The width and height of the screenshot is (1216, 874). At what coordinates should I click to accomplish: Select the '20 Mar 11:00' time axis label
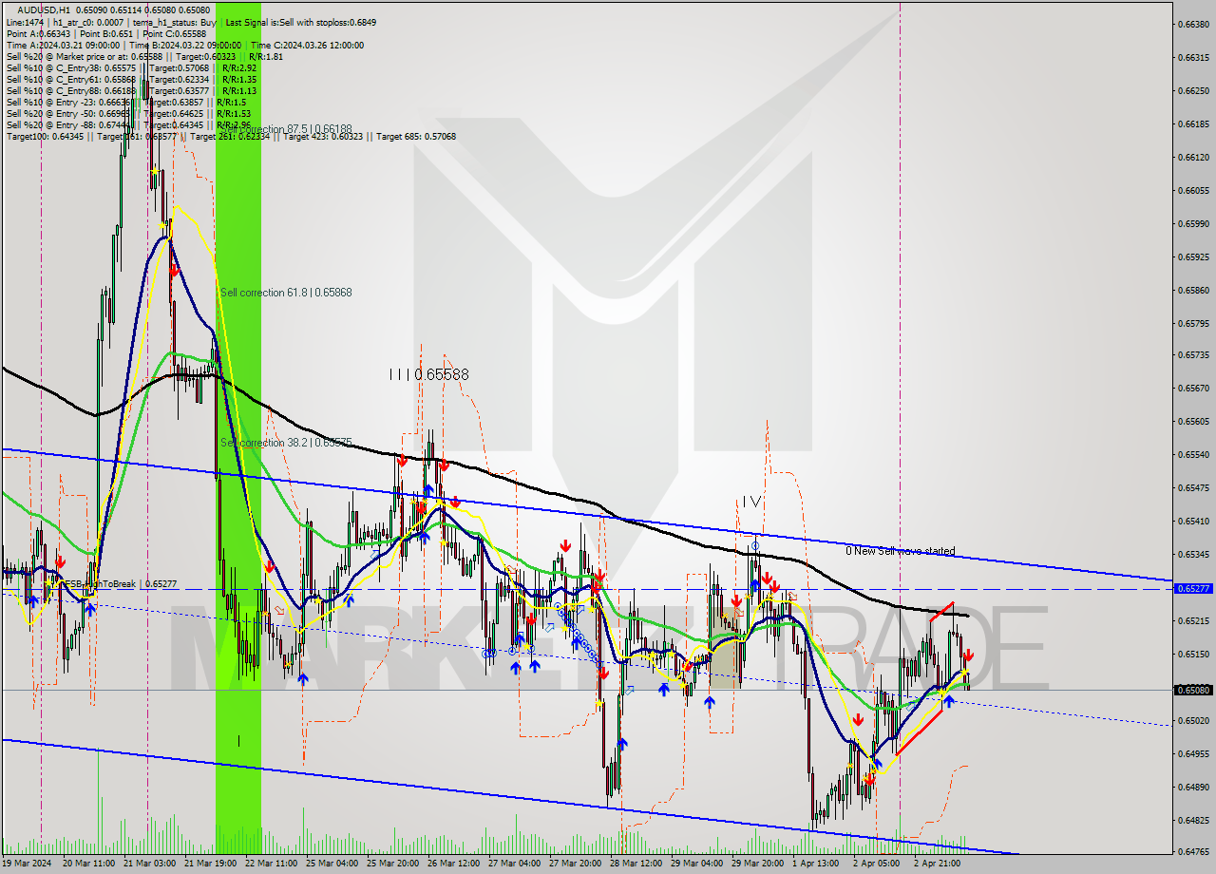tap(88, 864)
